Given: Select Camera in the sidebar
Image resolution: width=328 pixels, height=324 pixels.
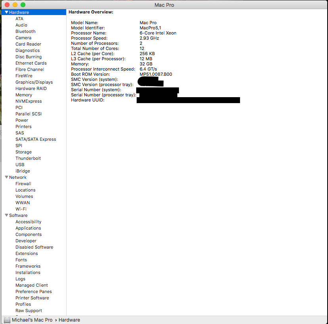Looking at the screenshot, I should tap(23, 38).
